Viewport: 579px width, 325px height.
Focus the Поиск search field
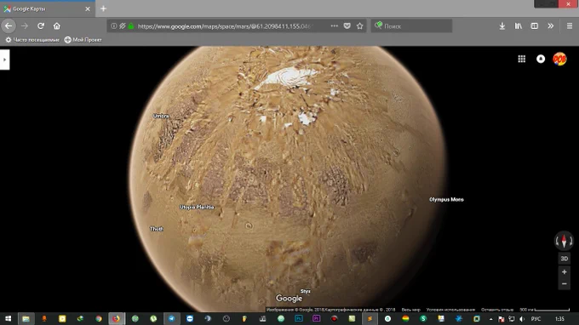(411, 26)
